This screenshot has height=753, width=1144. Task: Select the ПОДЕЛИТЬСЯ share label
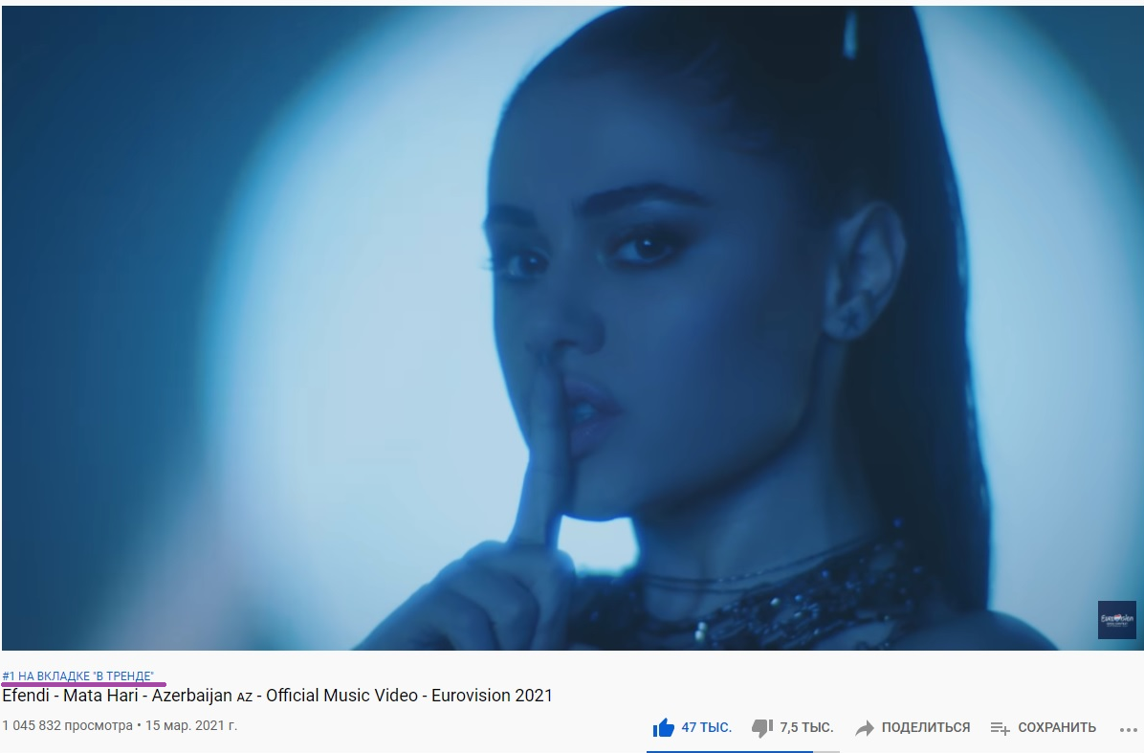(x=926, y=727)
